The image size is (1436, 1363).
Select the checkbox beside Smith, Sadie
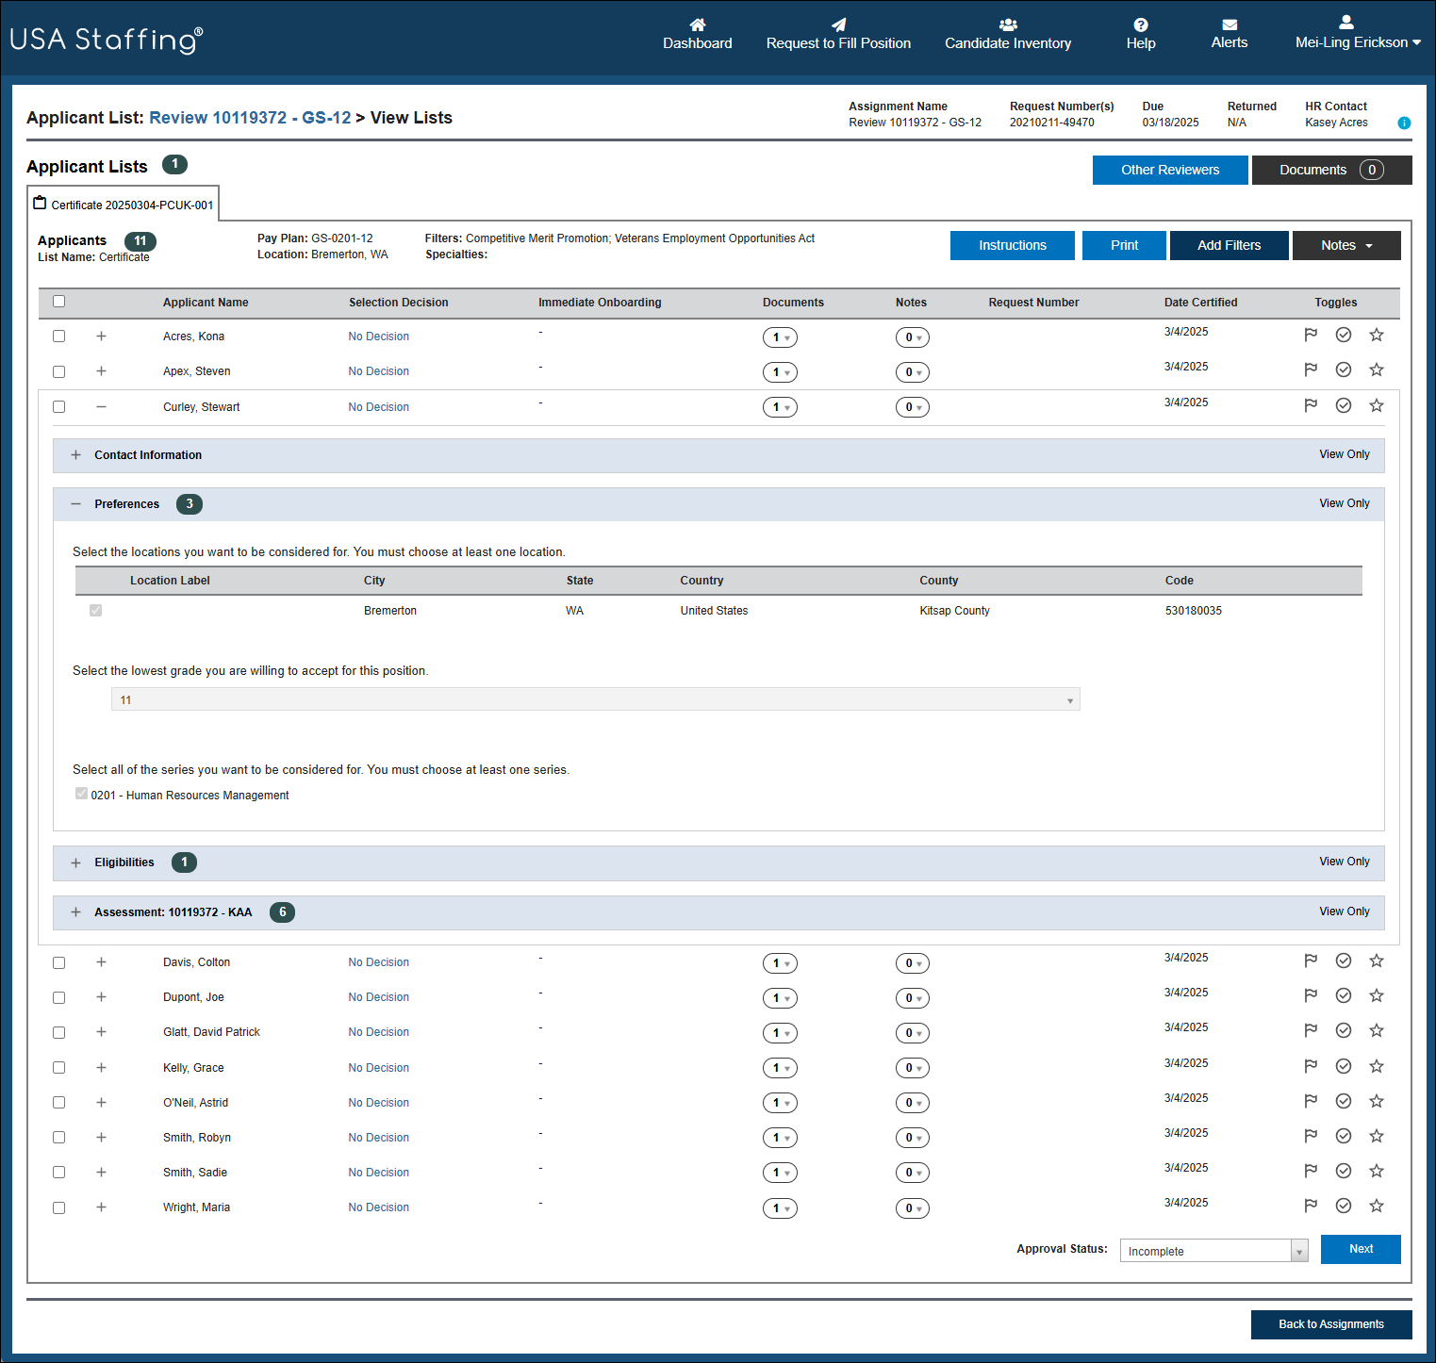59,1173
